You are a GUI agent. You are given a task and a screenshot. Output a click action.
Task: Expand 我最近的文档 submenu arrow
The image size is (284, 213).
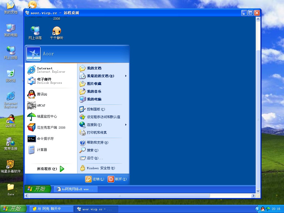coord(126,76)
